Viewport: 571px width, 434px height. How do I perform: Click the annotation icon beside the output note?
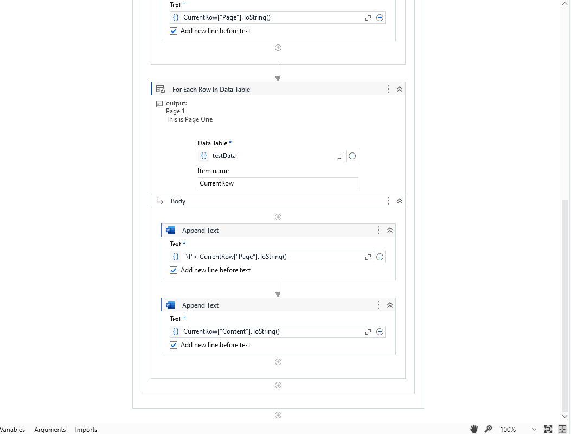coord(159,103)
